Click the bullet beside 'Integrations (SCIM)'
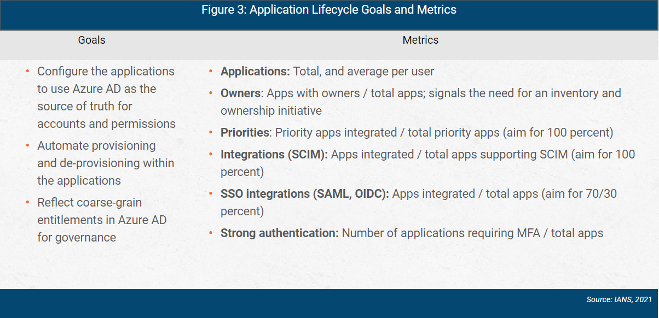The width and height of the screenshot is (659, 318). (x=210, y=154)
